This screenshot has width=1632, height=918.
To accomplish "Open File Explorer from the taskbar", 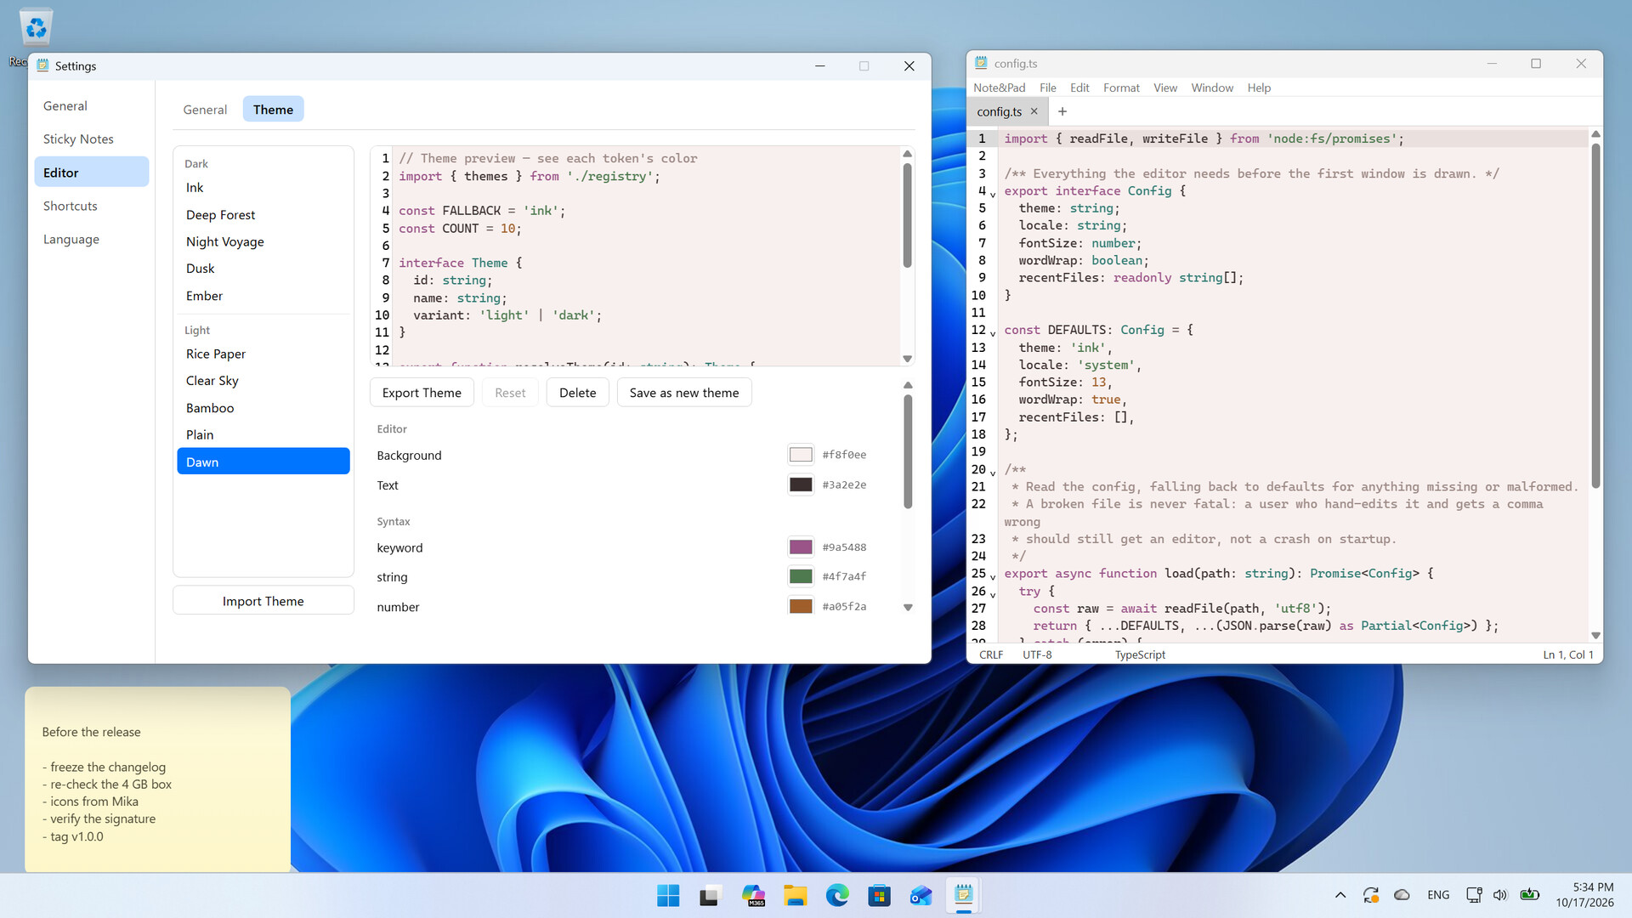I will click(795, 895).
